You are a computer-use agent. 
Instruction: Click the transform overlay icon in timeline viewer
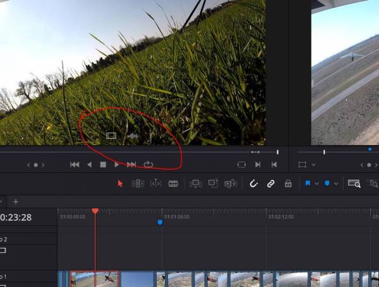click(x=302, y=165)
